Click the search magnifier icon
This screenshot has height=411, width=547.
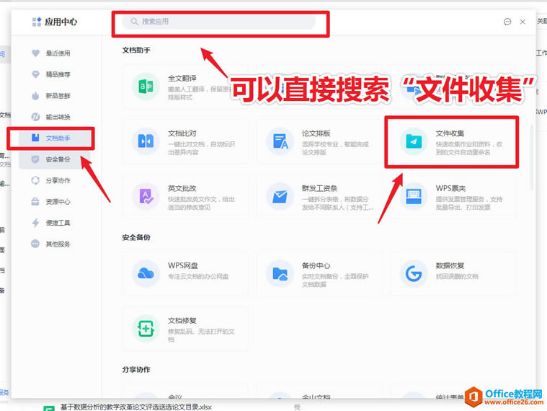pos(134,22)
